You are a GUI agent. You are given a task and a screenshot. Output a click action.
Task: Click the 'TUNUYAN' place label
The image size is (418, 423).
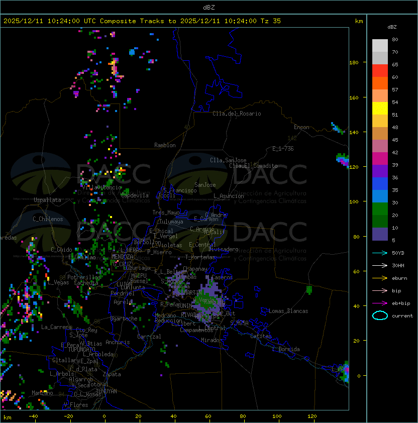tap(107, 391)
